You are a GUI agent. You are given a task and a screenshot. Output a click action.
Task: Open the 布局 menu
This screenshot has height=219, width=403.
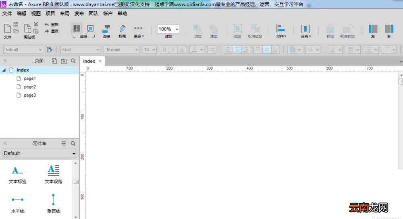click(x=65, y=14)
